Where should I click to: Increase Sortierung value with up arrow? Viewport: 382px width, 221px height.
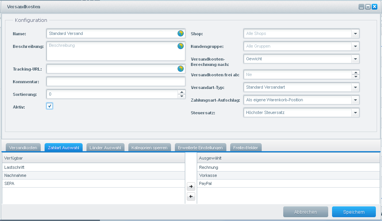pos(181,92)
